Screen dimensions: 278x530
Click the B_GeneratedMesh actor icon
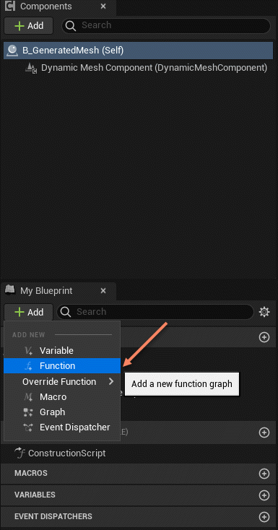click(12, 51)
